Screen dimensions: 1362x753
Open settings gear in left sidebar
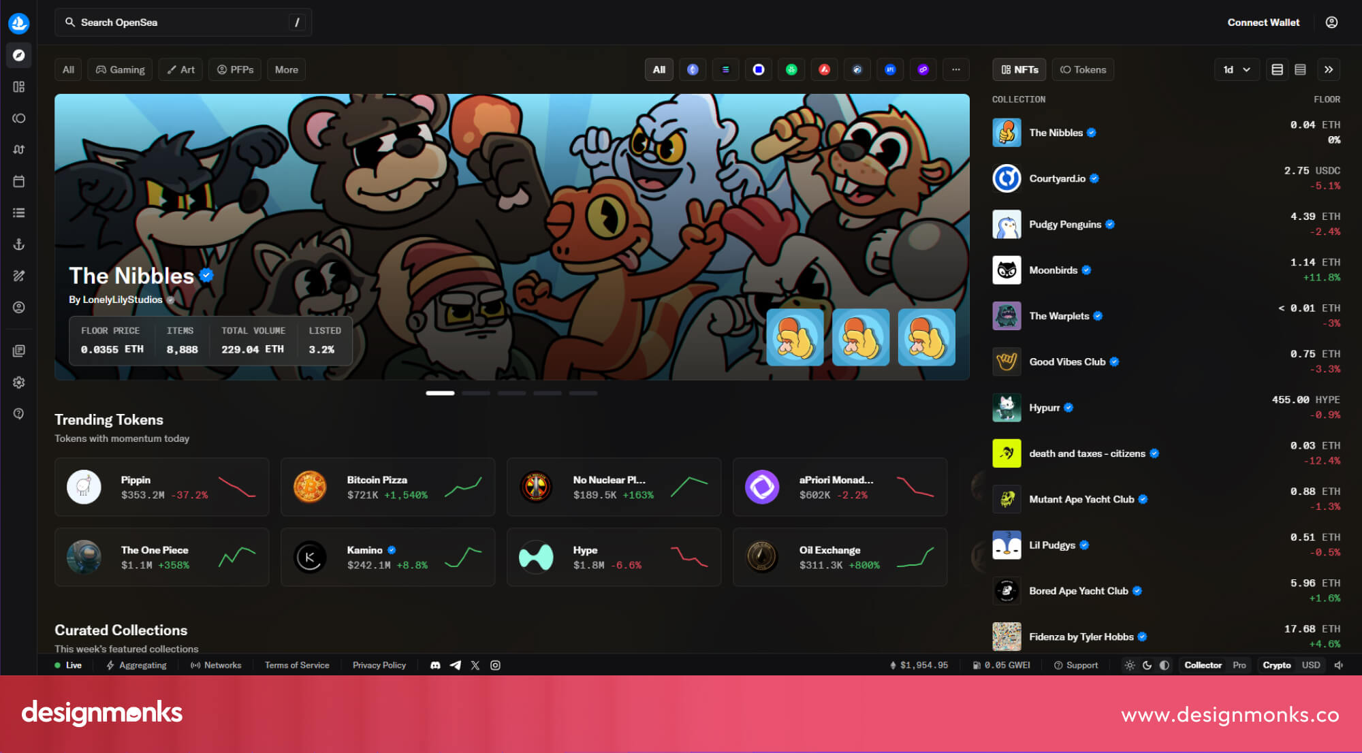coord(18,383)
